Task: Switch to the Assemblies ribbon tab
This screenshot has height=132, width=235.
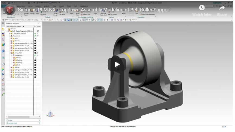Action: coord(21,6)
